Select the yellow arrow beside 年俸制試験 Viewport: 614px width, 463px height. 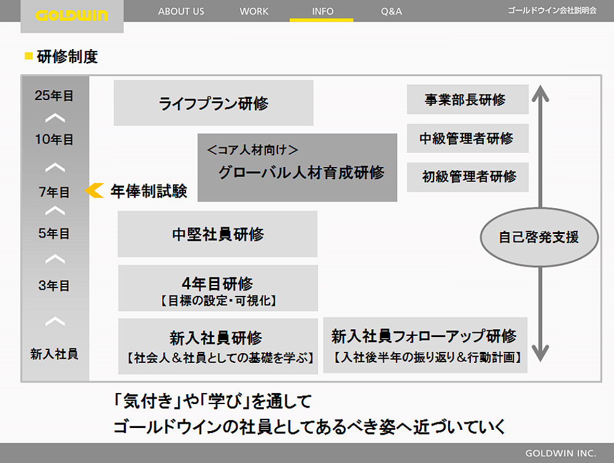pos(95,191)
